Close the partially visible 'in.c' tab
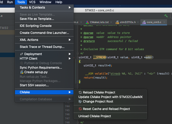Image resolution: width=172 pixels, height=124 pixels. 81,22
